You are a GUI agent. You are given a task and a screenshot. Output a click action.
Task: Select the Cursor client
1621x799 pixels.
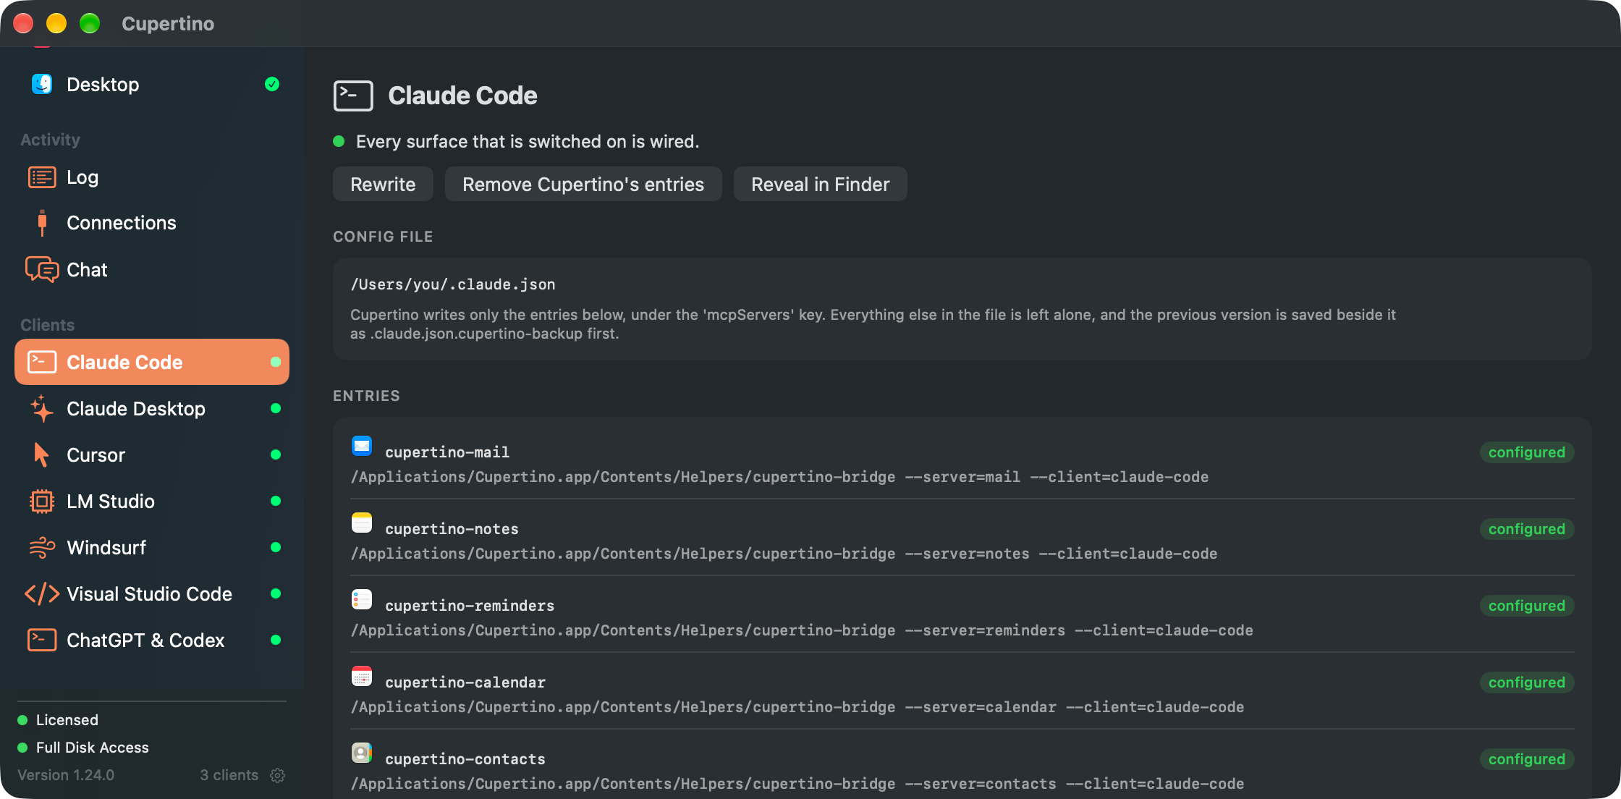(152, 455)
